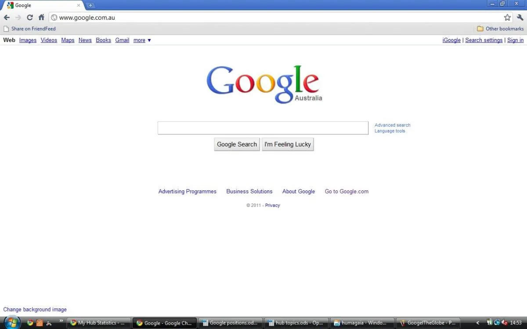Click Change background image
Image resolution: width=527 pixels, height=329 pixels.
[x=35, y=309]
